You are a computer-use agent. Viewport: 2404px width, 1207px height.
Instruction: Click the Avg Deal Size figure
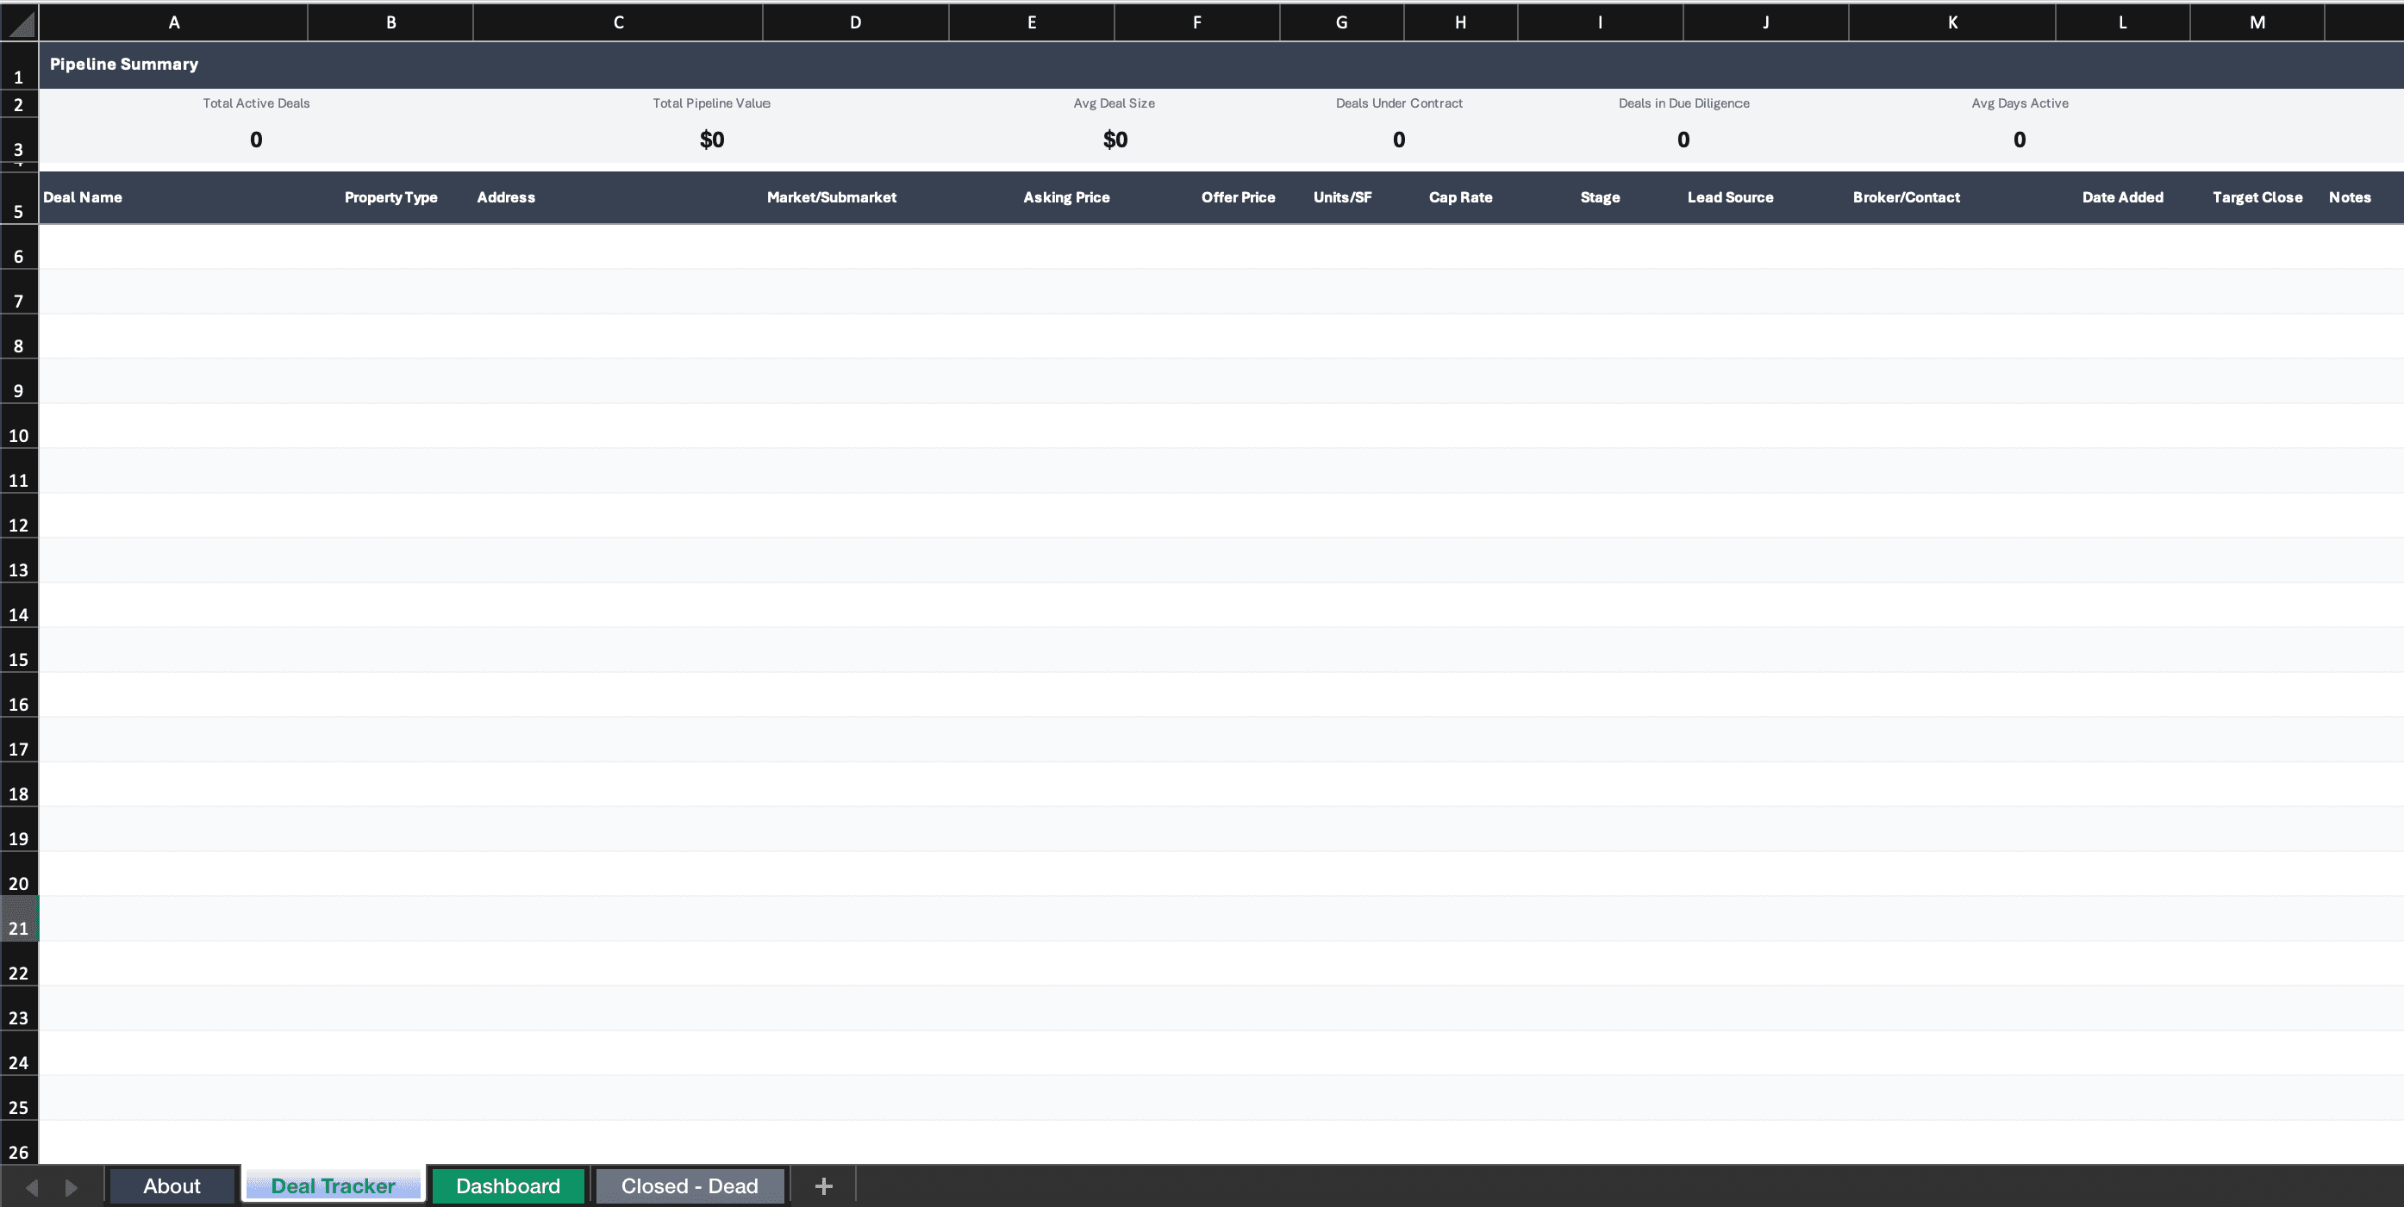click(x=1115, y=139)
